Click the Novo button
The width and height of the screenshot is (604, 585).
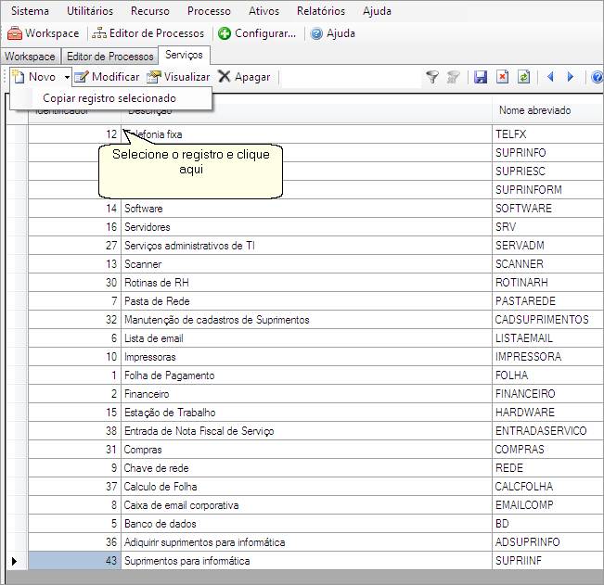tap(35, 77)
